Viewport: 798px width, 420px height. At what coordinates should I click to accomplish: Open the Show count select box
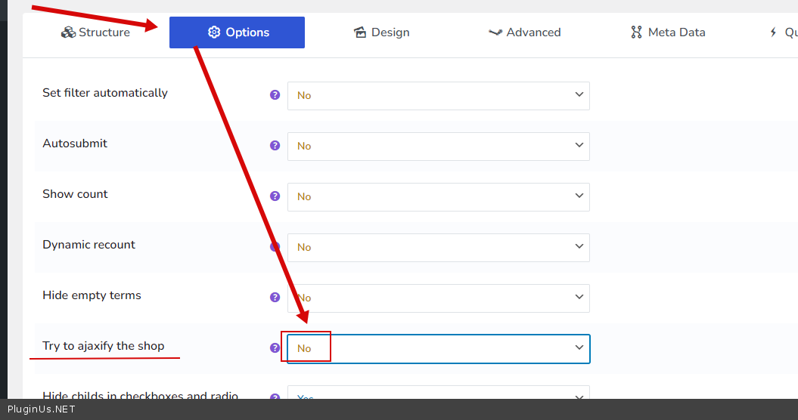pos(438,196)
